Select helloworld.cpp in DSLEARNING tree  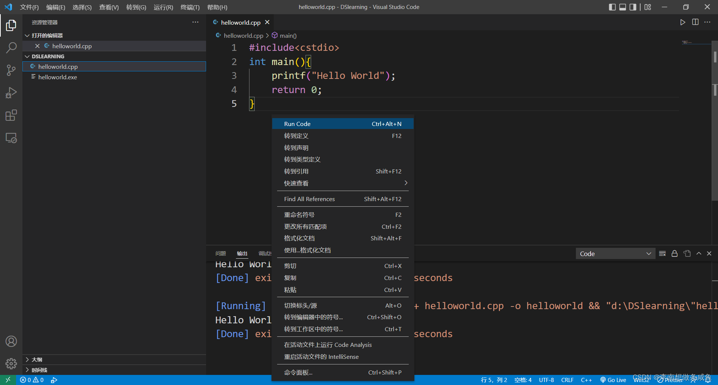(x=114, y=67)
